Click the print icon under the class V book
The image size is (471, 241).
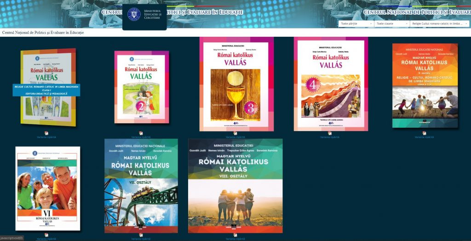tap(424, 133)
